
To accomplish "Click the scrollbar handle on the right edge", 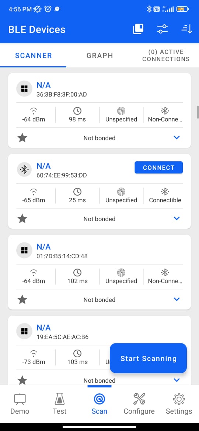I will (x=198, y=112).
